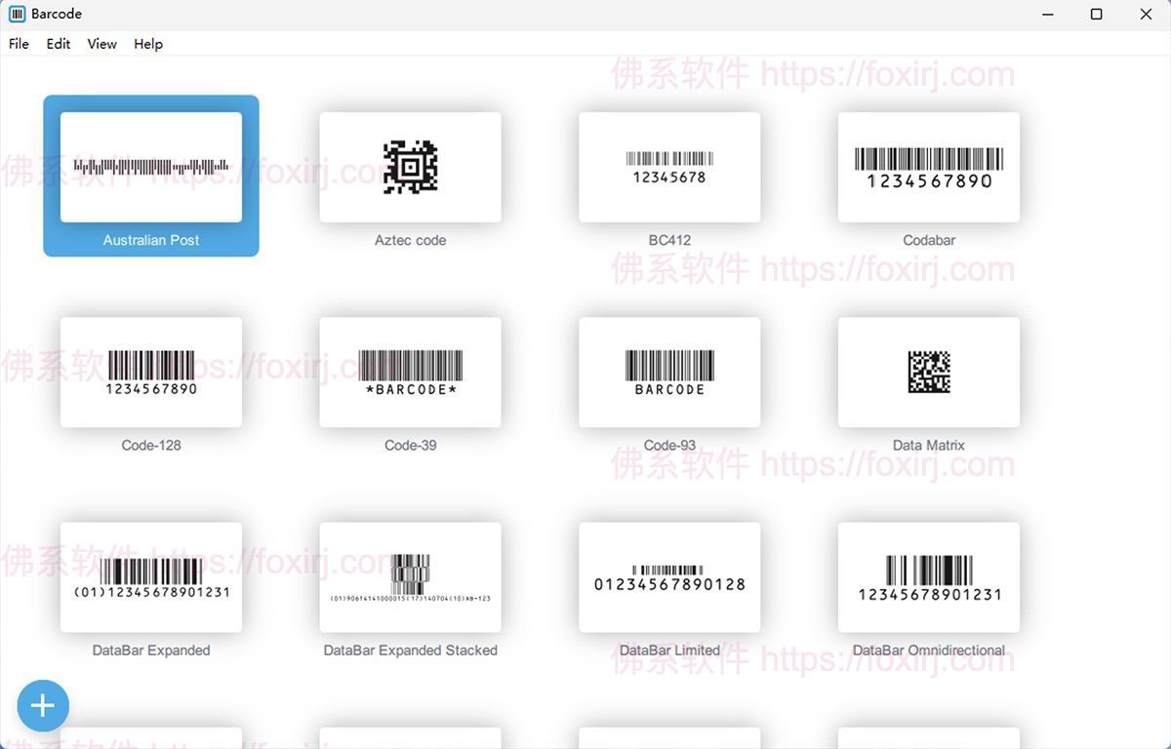Select the Codabar barcode thumbnail
Viewport: 1171px width, 749px height.
pyautogui.click(x=928, y=167)
